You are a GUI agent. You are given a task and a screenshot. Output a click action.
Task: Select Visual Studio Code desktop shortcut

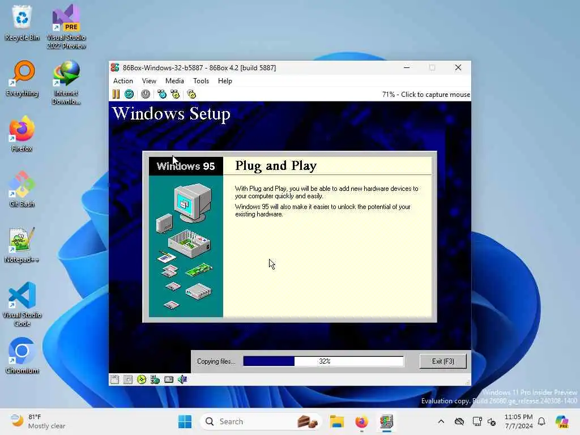pyautogui.click(x=22, y=304)
